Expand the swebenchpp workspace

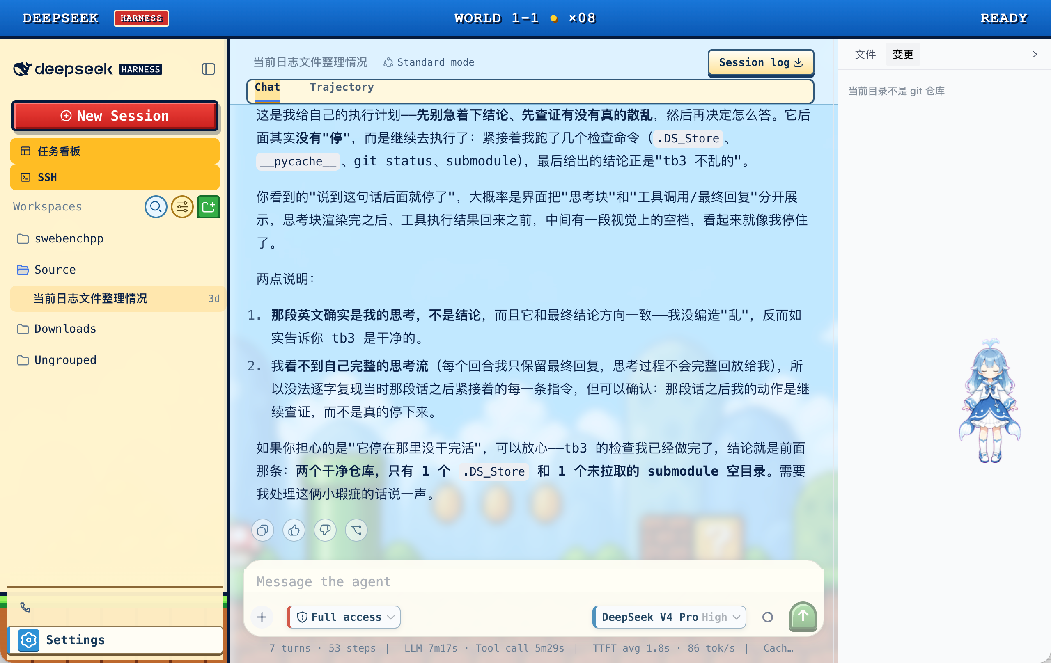point(69,239)
